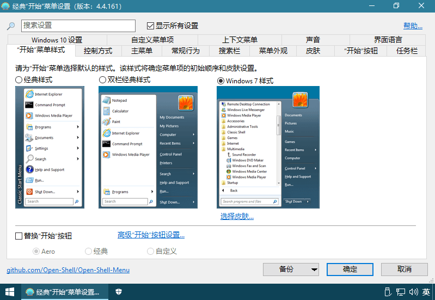Toggle the 显示所有设置 checkbox
This screenshot has height=300, width=435.
[151, 26]
